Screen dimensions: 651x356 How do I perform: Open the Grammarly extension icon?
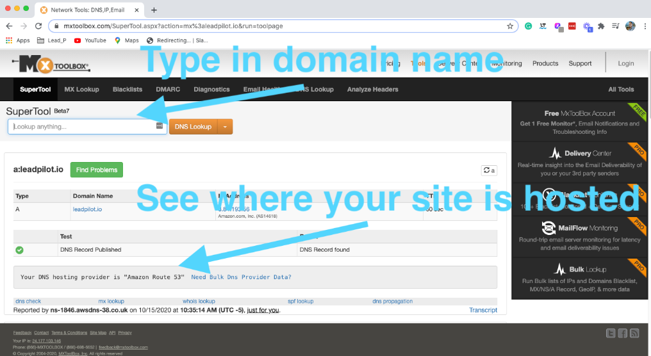pos(528,26)
